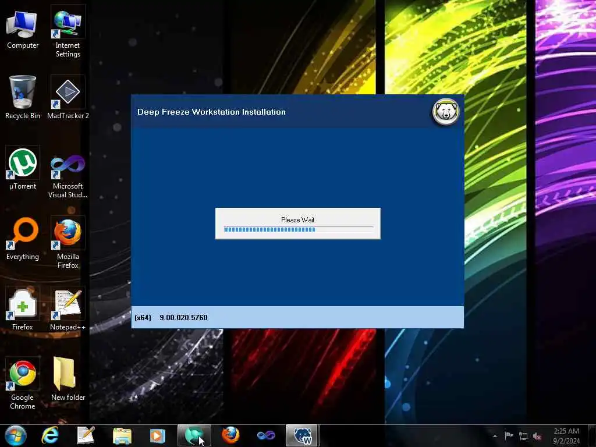
Task: Open Action Center flag icon
Action: [509, 435]
